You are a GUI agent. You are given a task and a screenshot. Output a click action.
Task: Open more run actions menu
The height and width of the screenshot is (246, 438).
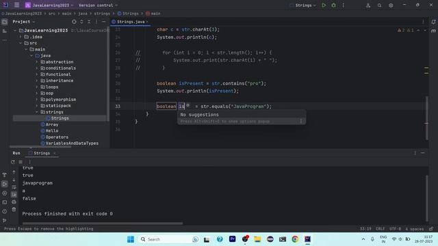pos(344,5)
